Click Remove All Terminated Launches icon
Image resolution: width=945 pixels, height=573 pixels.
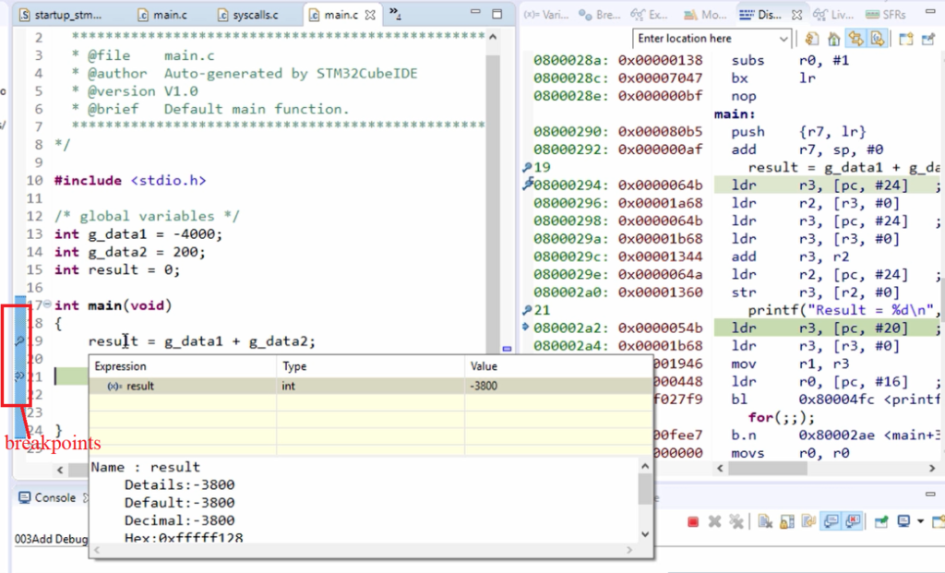(736, 521)
